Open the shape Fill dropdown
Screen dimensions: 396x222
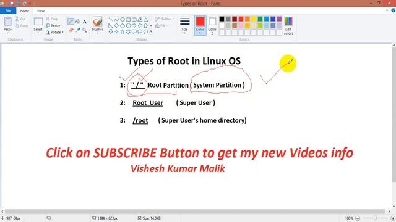[x=161, y=26]
